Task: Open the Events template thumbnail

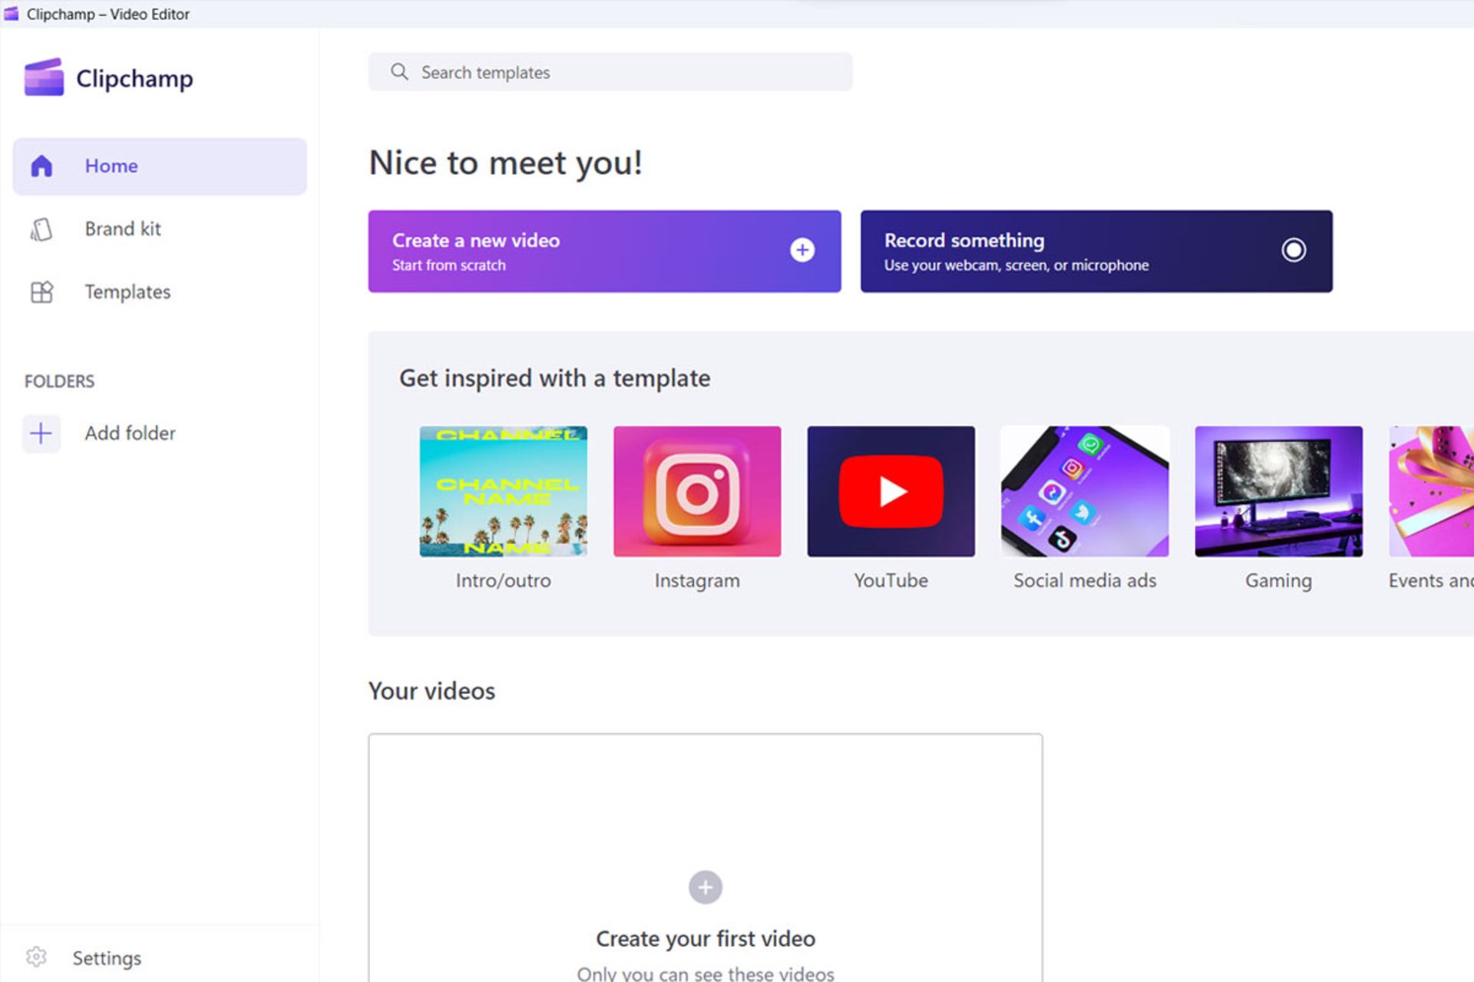Action: [x=1431, y=492]
